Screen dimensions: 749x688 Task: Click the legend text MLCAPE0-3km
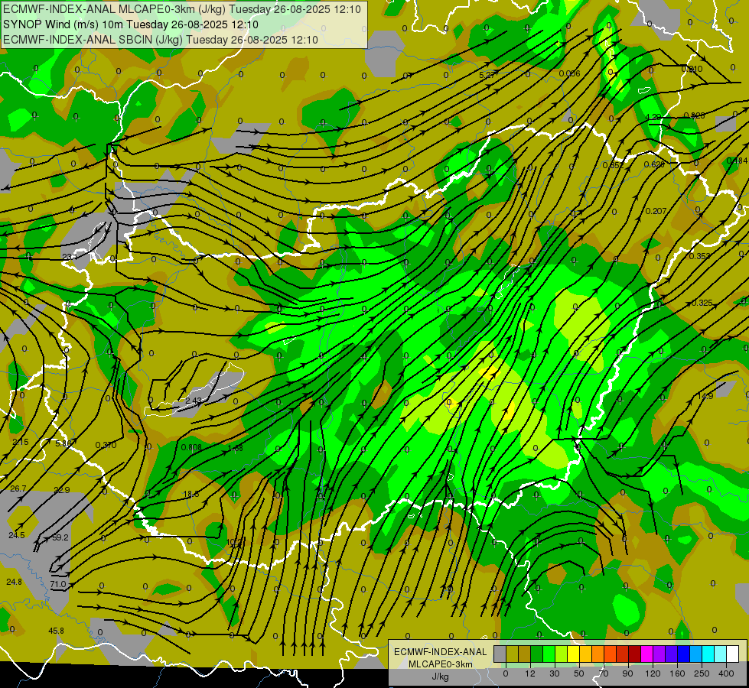(440, 664)
